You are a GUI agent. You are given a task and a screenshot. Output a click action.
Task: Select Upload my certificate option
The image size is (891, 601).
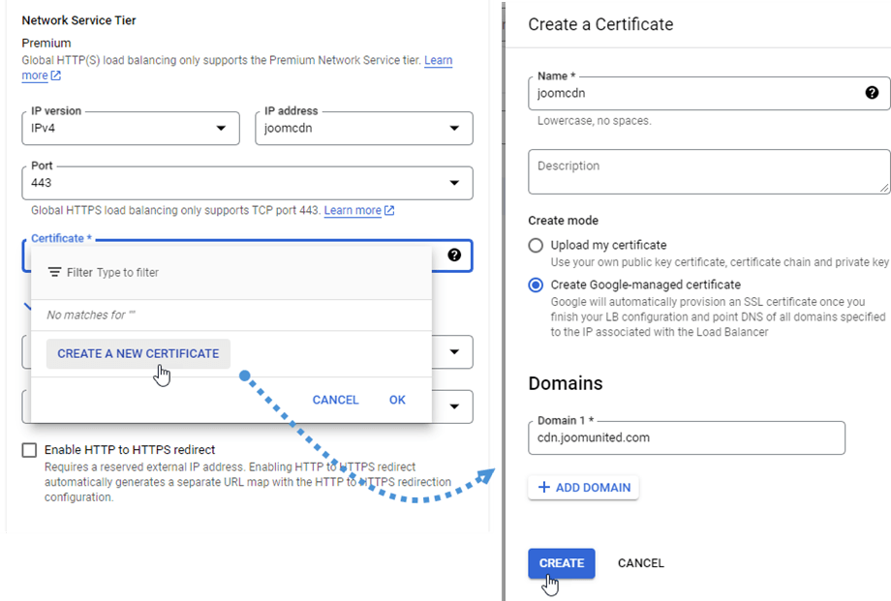(x=536, y=246)
